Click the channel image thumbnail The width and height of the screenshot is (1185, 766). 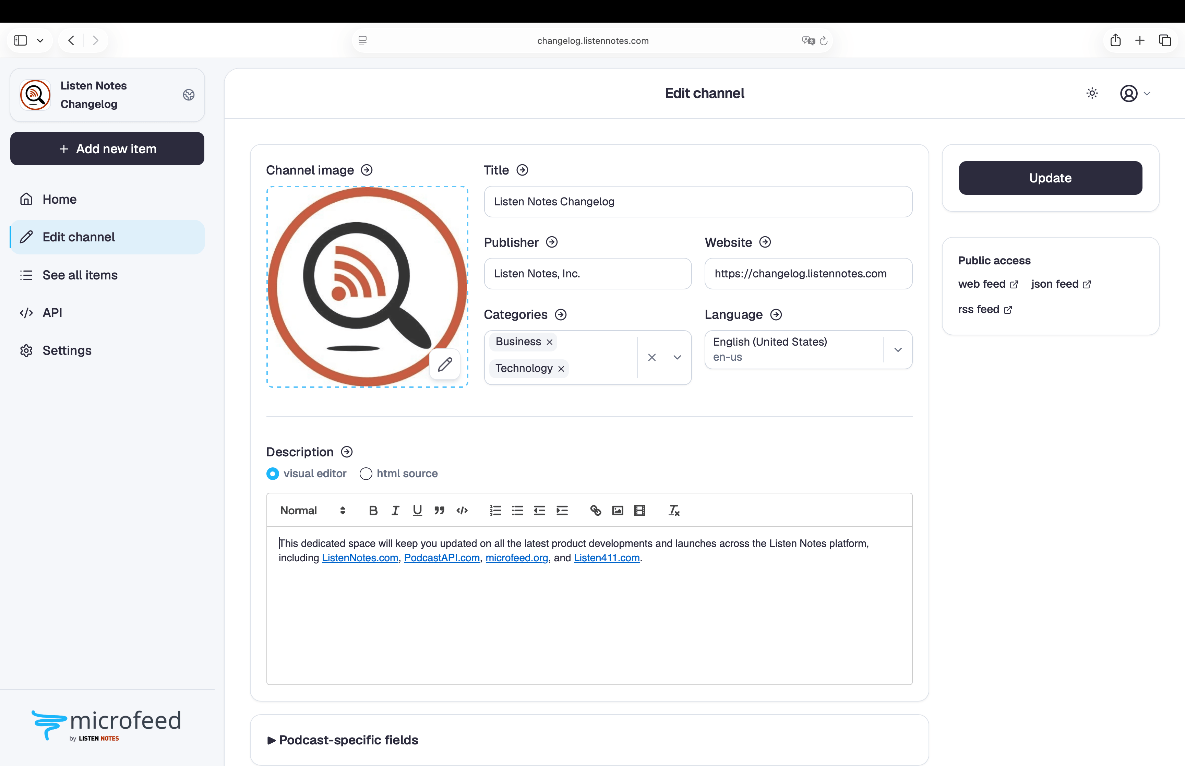pos(367,287)
